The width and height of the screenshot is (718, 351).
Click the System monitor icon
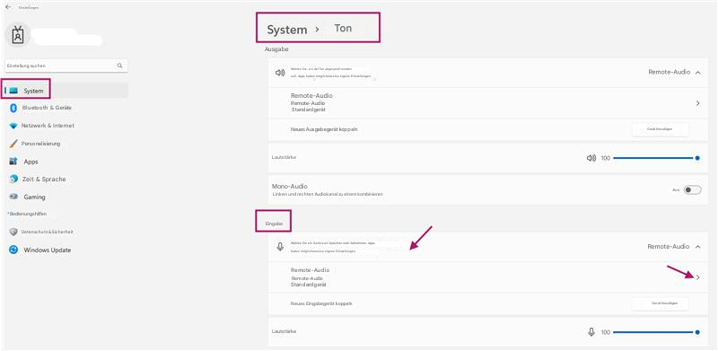(13, 91)
